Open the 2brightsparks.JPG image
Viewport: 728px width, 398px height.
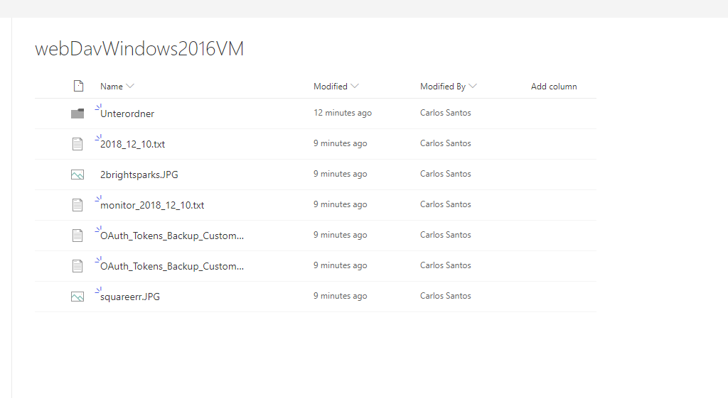click(139, 175)
